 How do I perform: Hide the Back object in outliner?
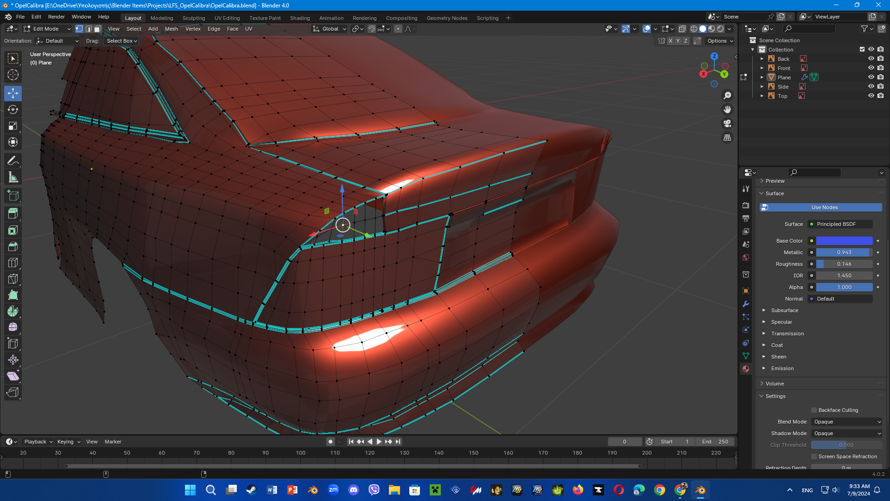pyautogui.click(x=871, y=59)
